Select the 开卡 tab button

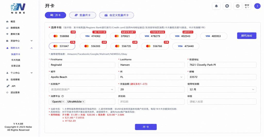coord(55,15)
